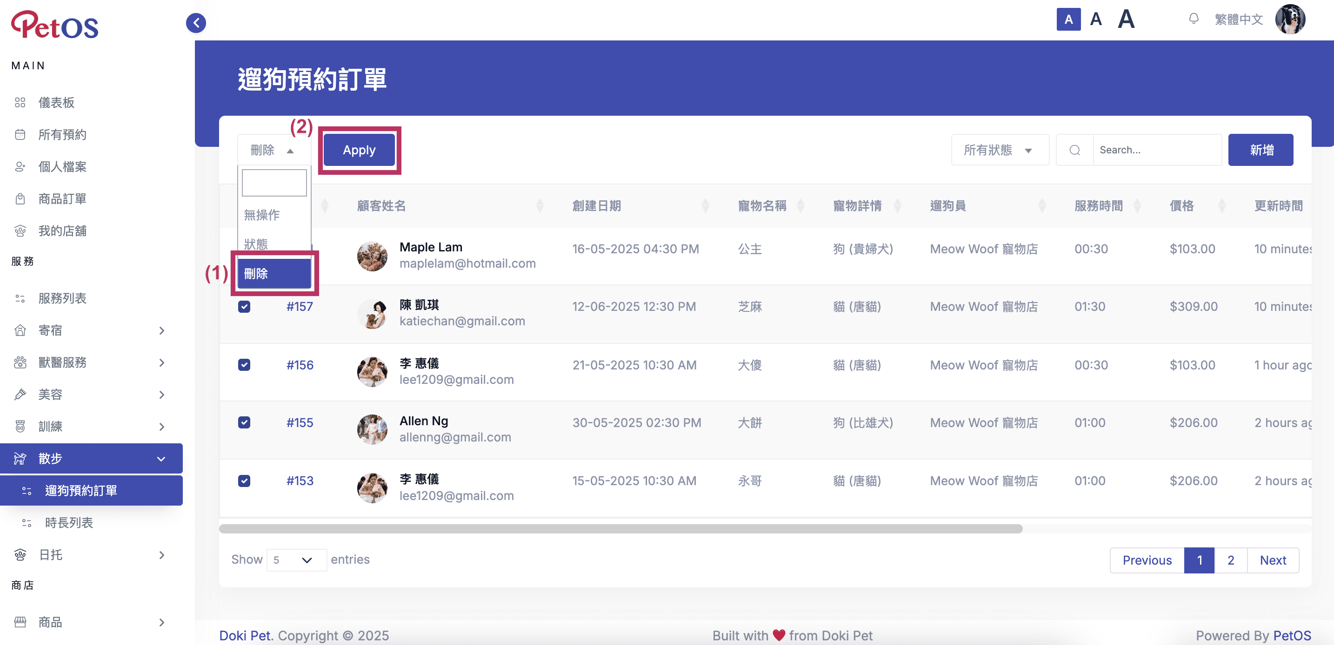Click the dashboard 儀表板 icon
Screen dimensions: 1334x645
(x=20, y=102)
